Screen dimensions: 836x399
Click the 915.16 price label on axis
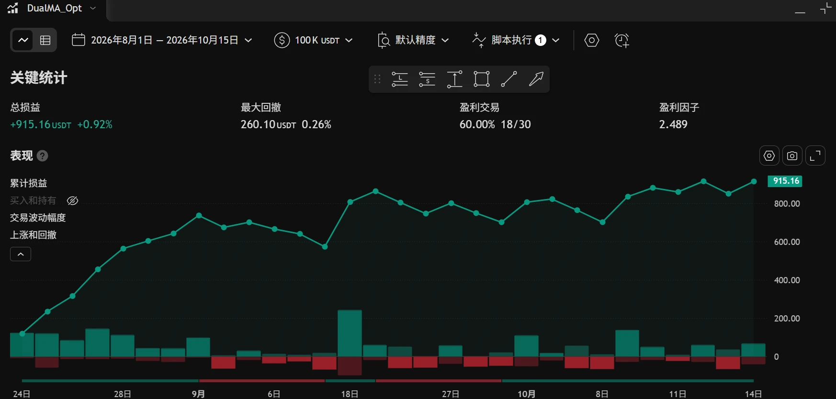point(785,181)
